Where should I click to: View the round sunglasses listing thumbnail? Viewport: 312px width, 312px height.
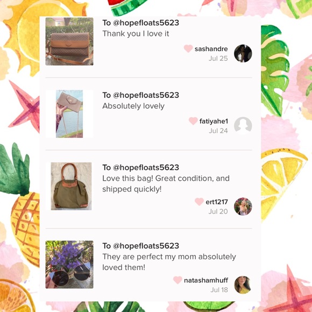(x=69, y=265)
